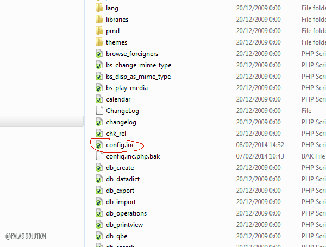
Task: Select the bs_play_media file name
Action: [x=127, y=88]
